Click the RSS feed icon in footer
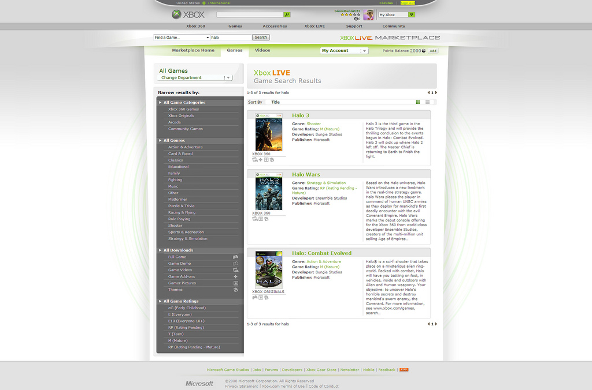 click(404, 370)
